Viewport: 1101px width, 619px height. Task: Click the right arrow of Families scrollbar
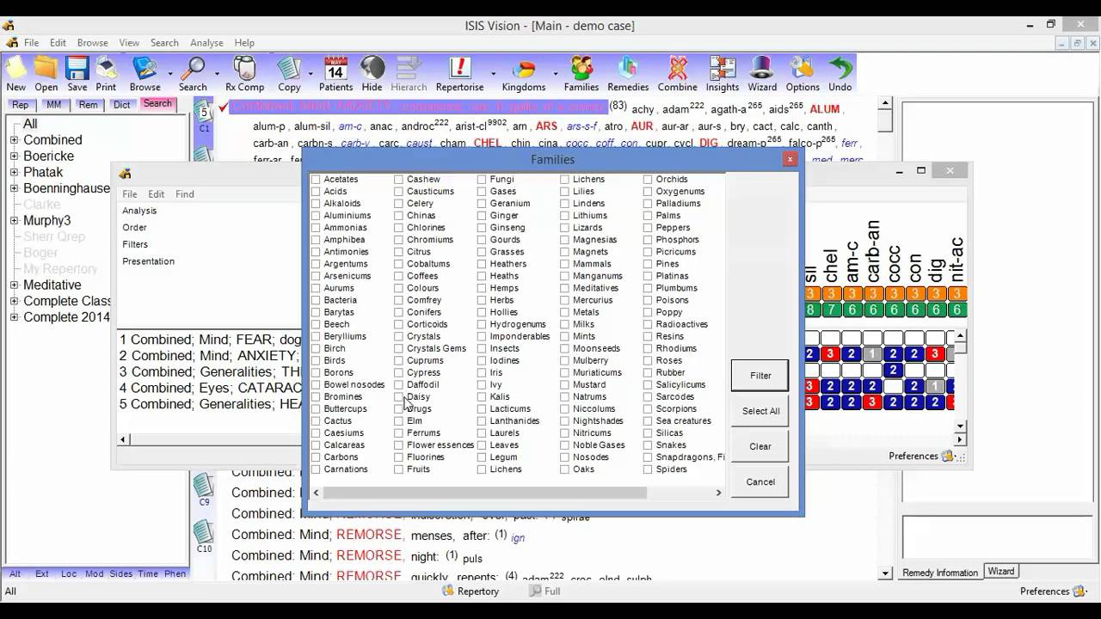coord(718,493)
